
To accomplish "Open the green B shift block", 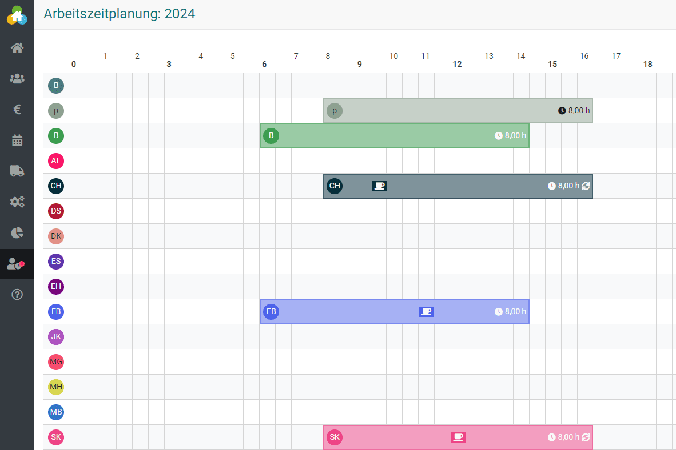I will [395, 136].
